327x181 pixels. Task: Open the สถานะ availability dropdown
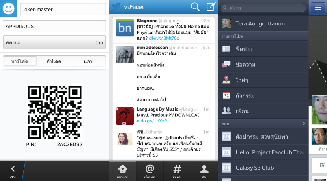[54, 42]
